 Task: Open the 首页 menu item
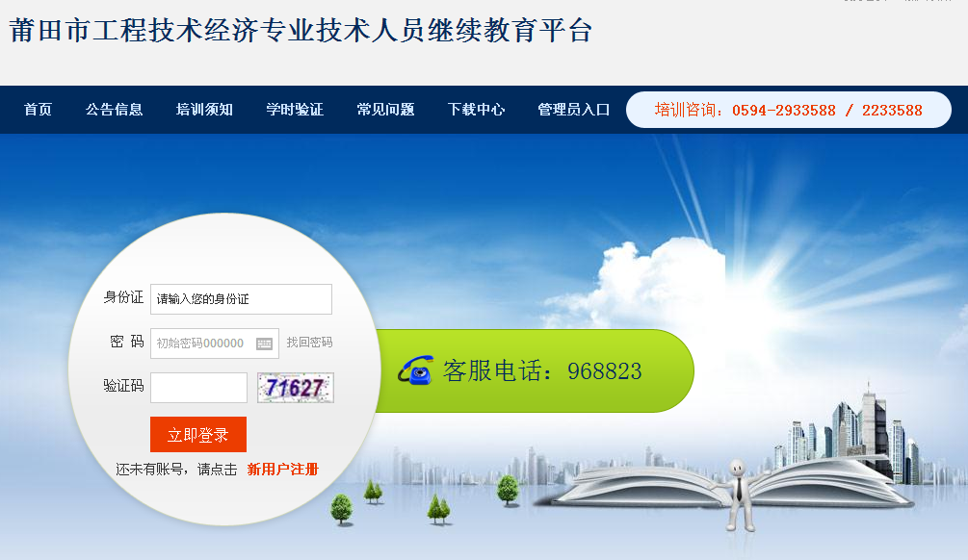coord(38,110)
